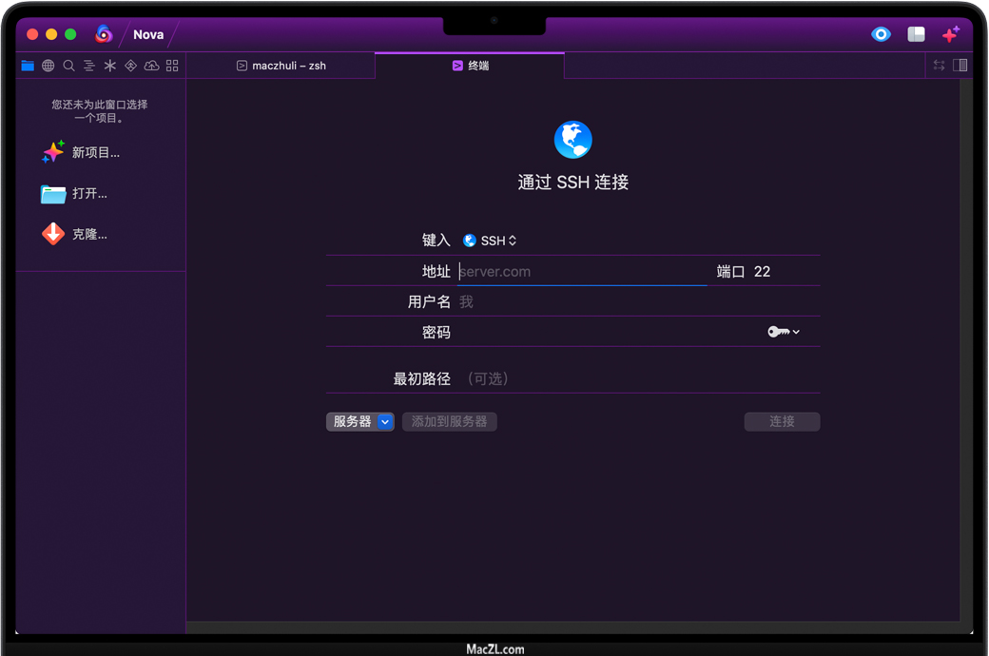Open the Git source control diamond icon

131,66
